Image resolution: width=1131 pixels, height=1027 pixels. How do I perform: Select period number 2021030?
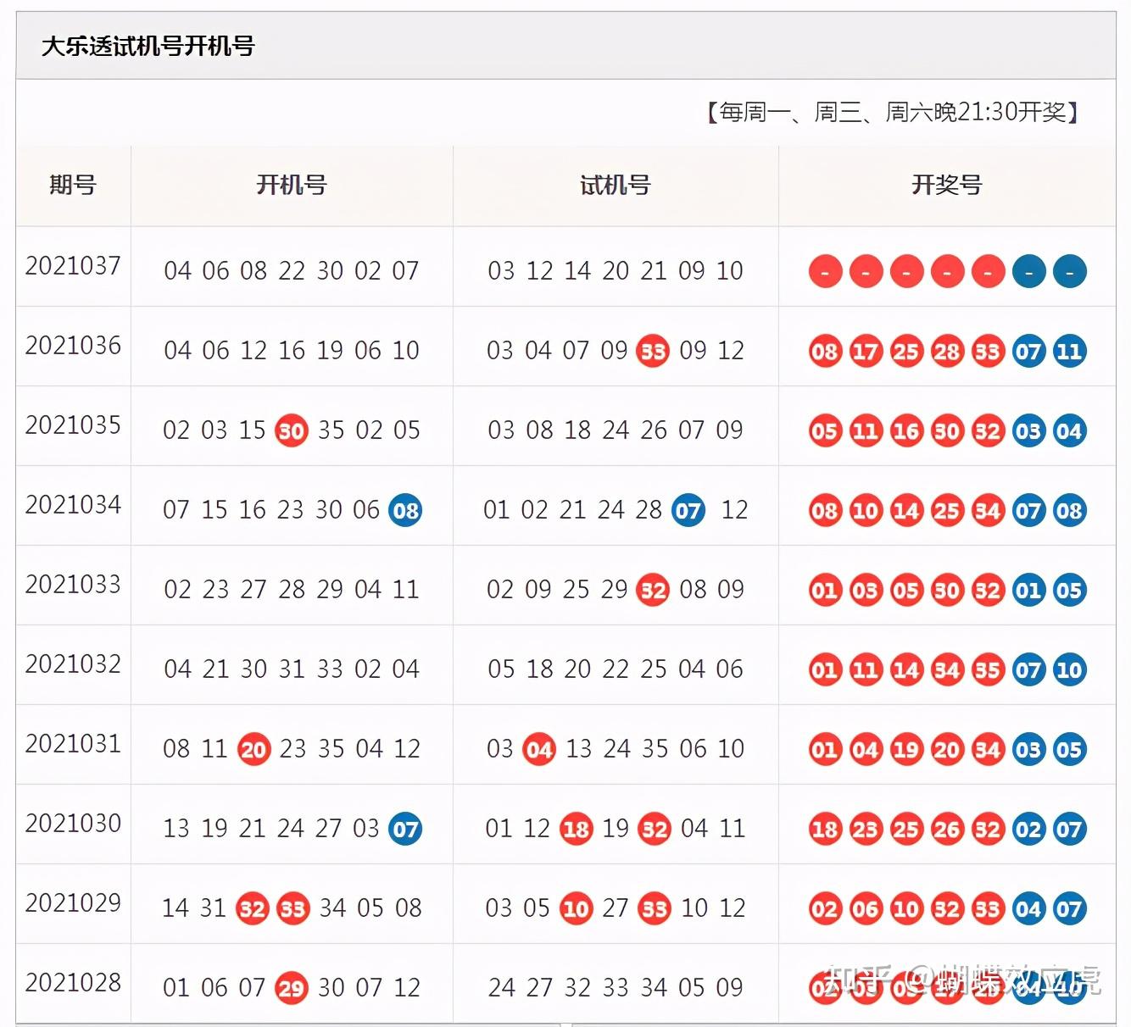[73, 824]
